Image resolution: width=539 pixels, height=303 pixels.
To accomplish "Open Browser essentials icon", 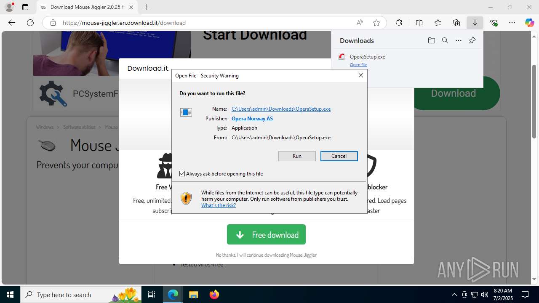I will [x=494, y=23].
